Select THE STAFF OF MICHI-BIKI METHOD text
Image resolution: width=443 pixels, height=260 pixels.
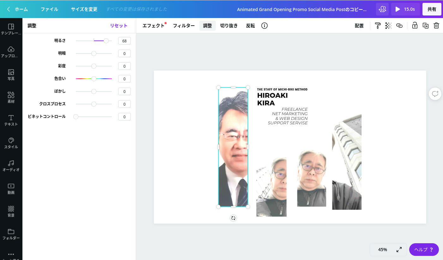(x=282, y=89)
